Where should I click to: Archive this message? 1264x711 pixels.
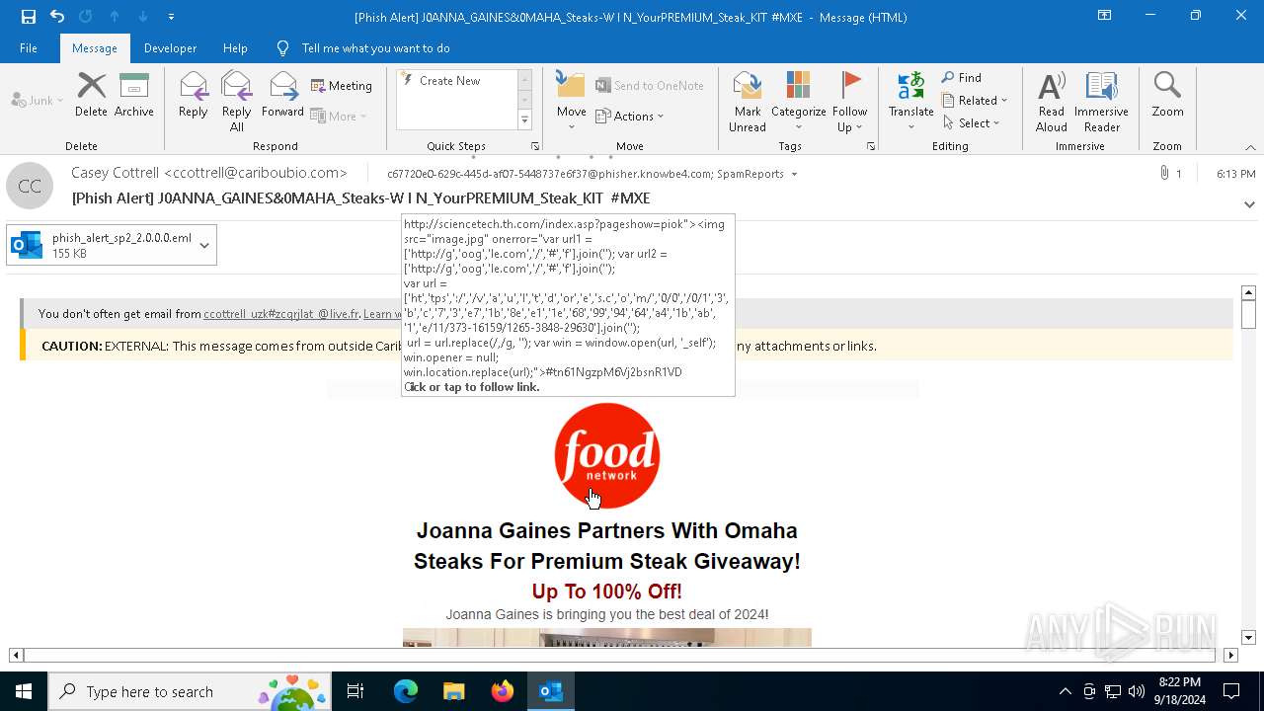134,95
